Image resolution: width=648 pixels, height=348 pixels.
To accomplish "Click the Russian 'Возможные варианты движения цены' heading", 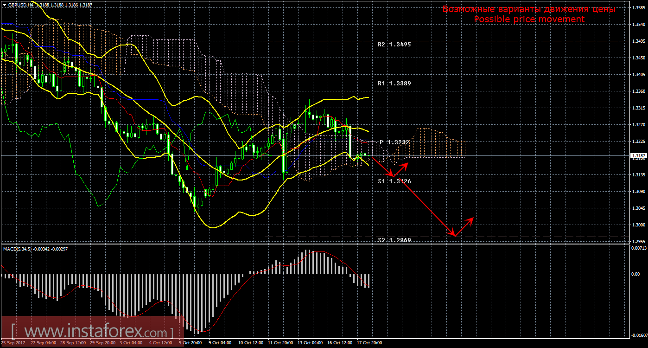I will coord(529,9).
